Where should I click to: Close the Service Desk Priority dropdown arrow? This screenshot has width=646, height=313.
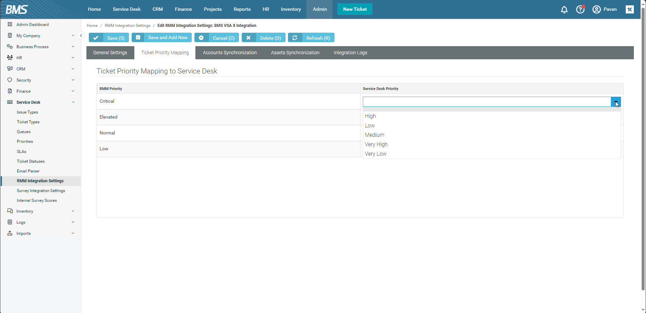point(616,102)
